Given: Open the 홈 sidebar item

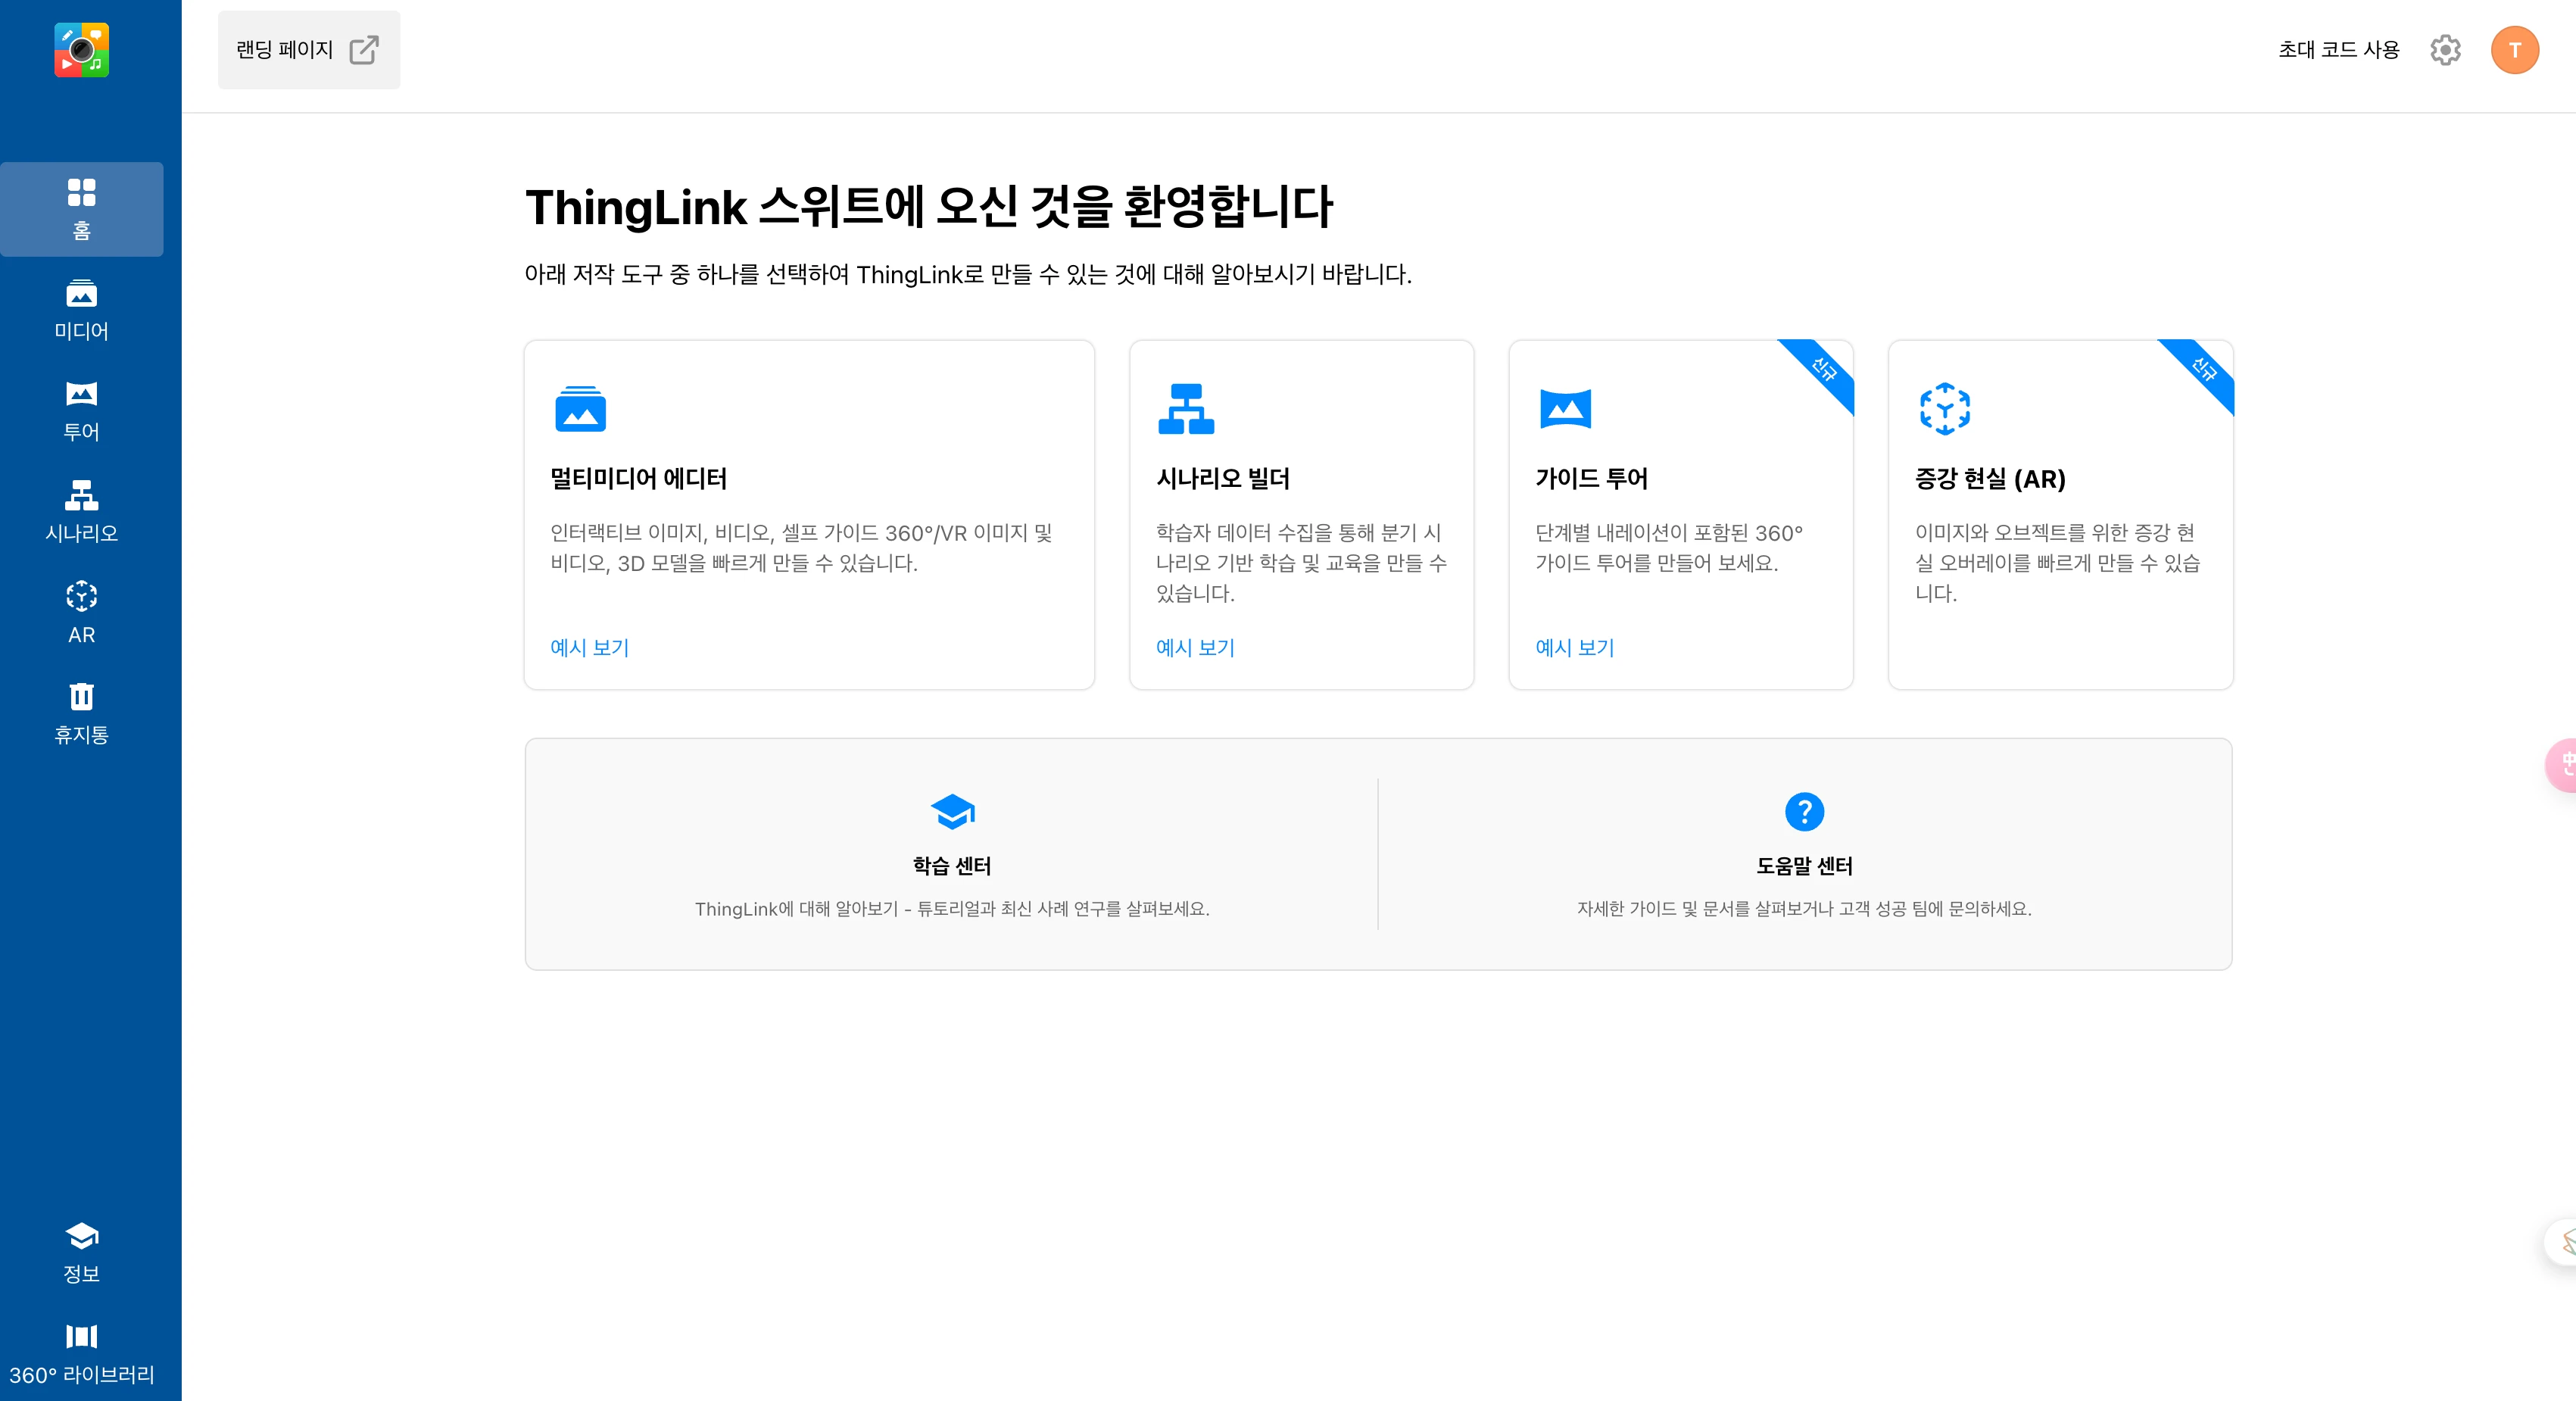Looking at the screenshot, I should (x=81, y=209).
